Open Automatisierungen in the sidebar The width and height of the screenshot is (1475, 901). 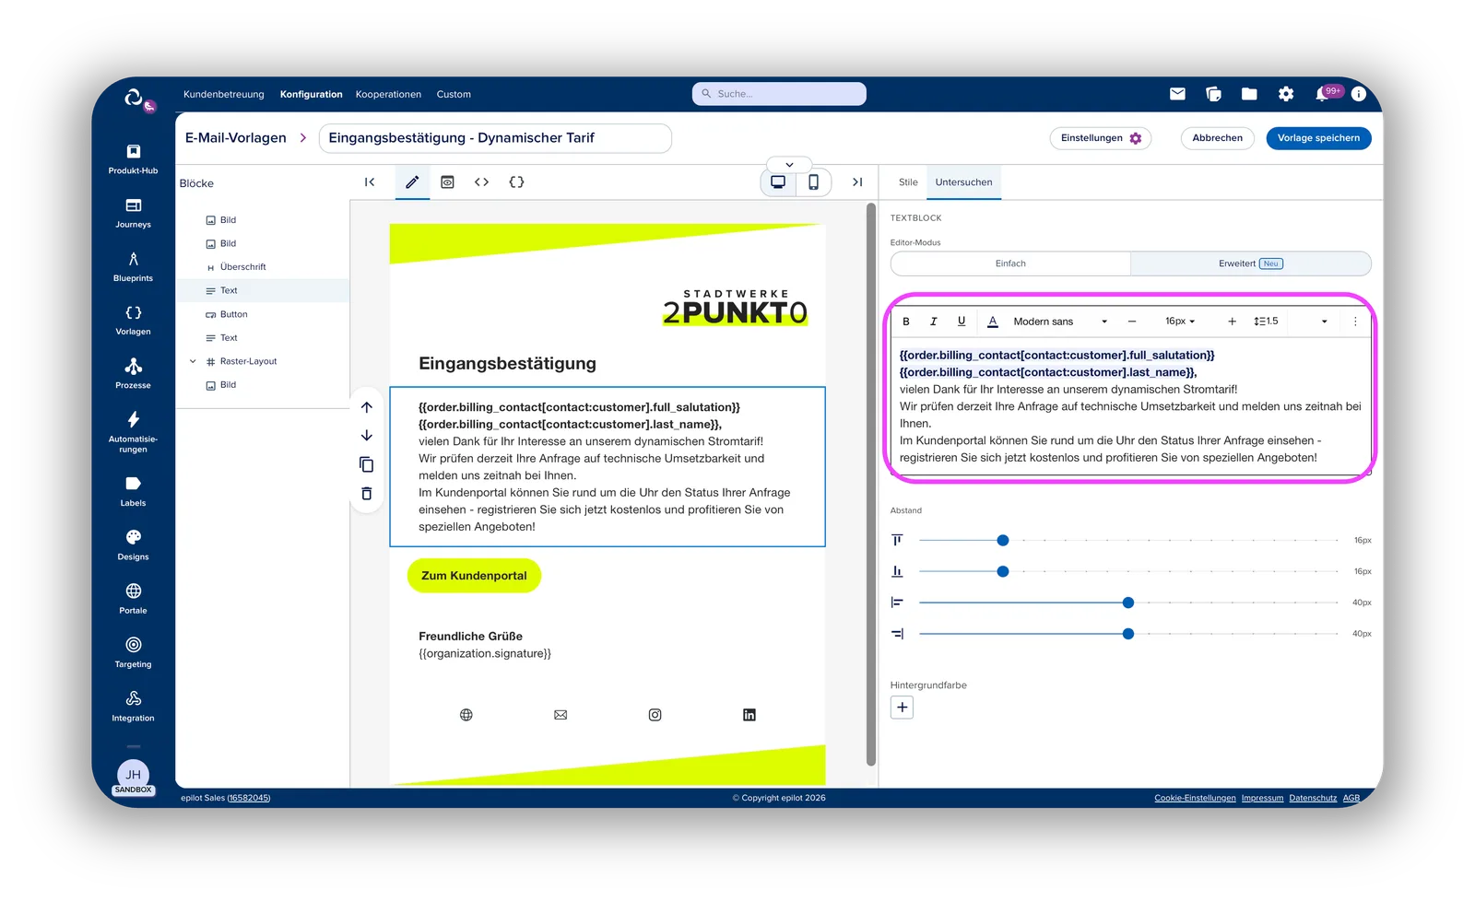click(133, 431)
